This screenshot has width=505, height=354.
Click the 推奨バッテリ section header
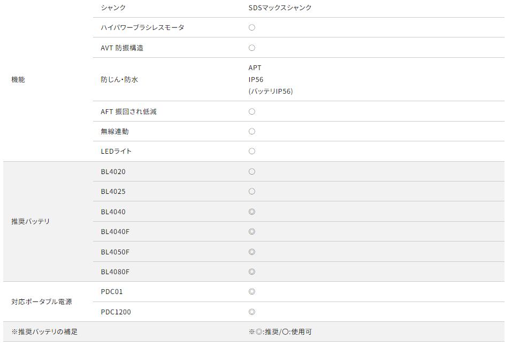click(30, 221)
